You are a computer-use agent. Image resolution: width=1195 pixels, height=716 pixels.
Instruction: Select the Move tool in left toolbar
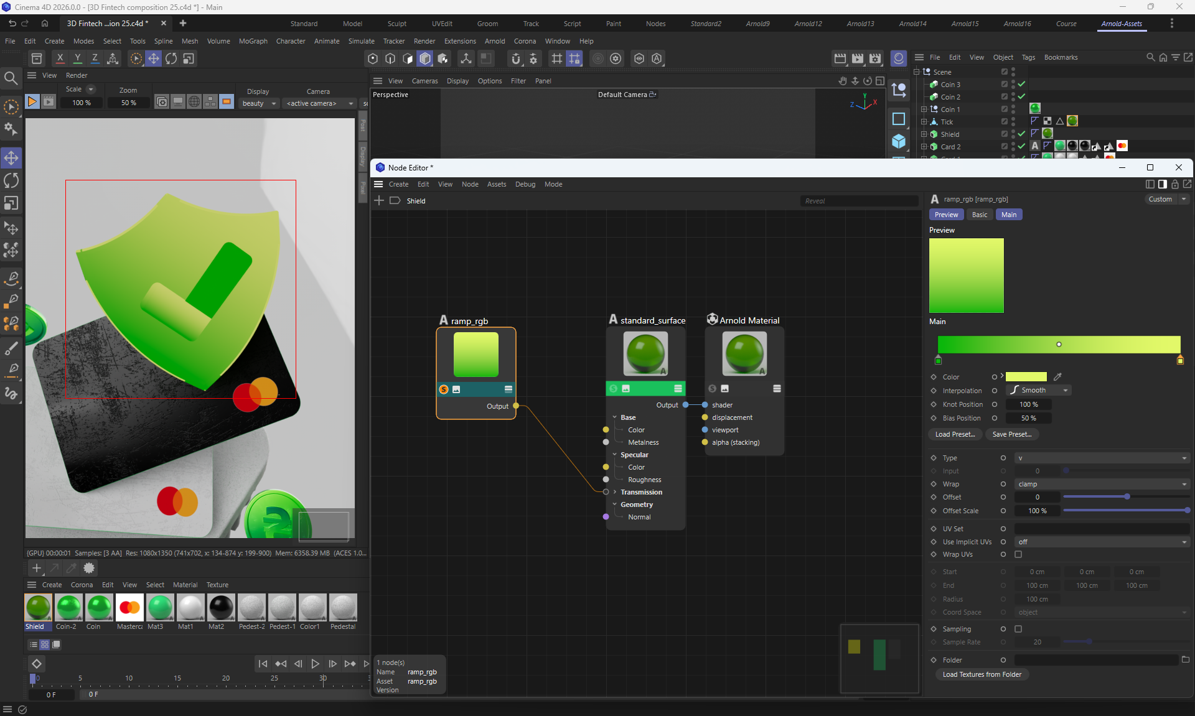(11, 157)
